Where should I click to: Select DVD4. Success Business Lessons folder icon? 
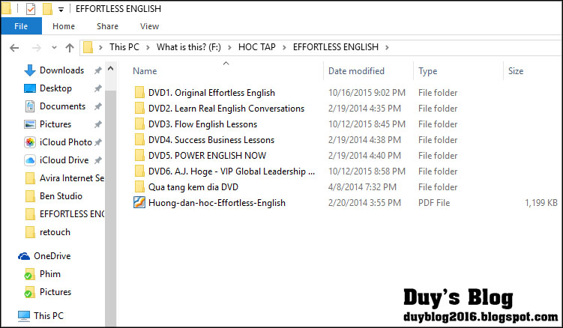click(139, 140)
